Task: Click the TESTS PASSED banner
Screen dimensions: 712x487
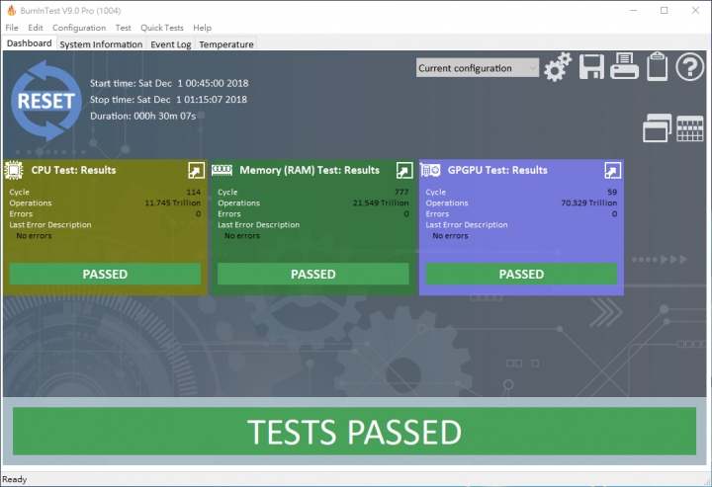Action: 354,432
